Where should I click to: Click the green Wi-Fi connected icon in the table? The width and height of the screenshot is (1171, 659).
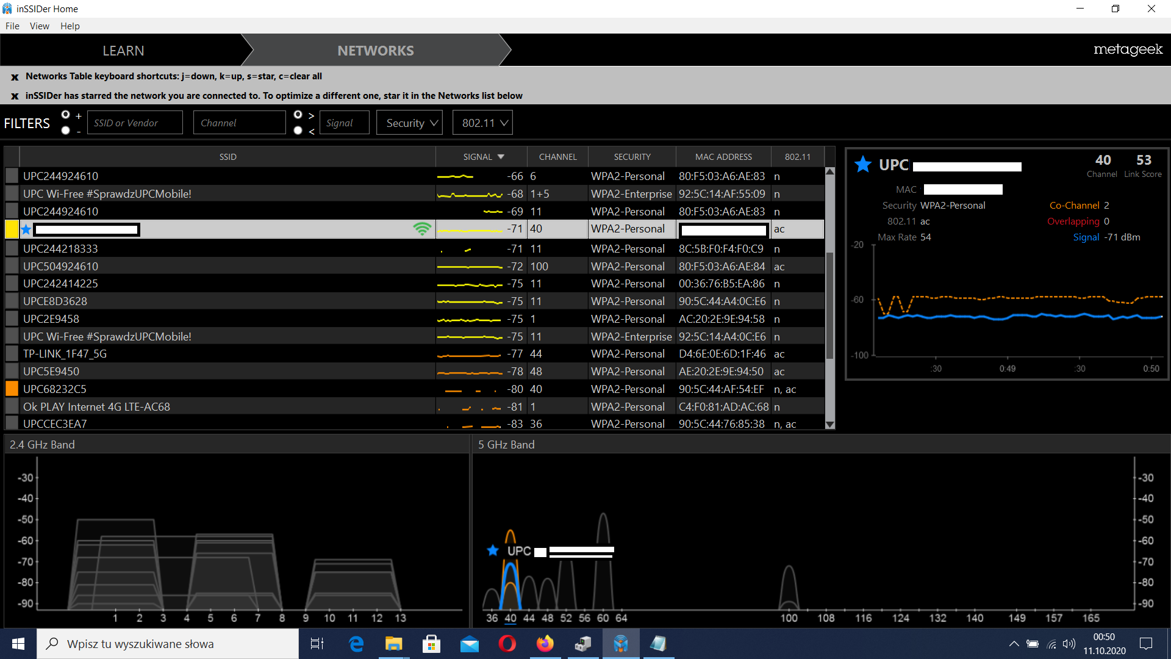point(422,229)
